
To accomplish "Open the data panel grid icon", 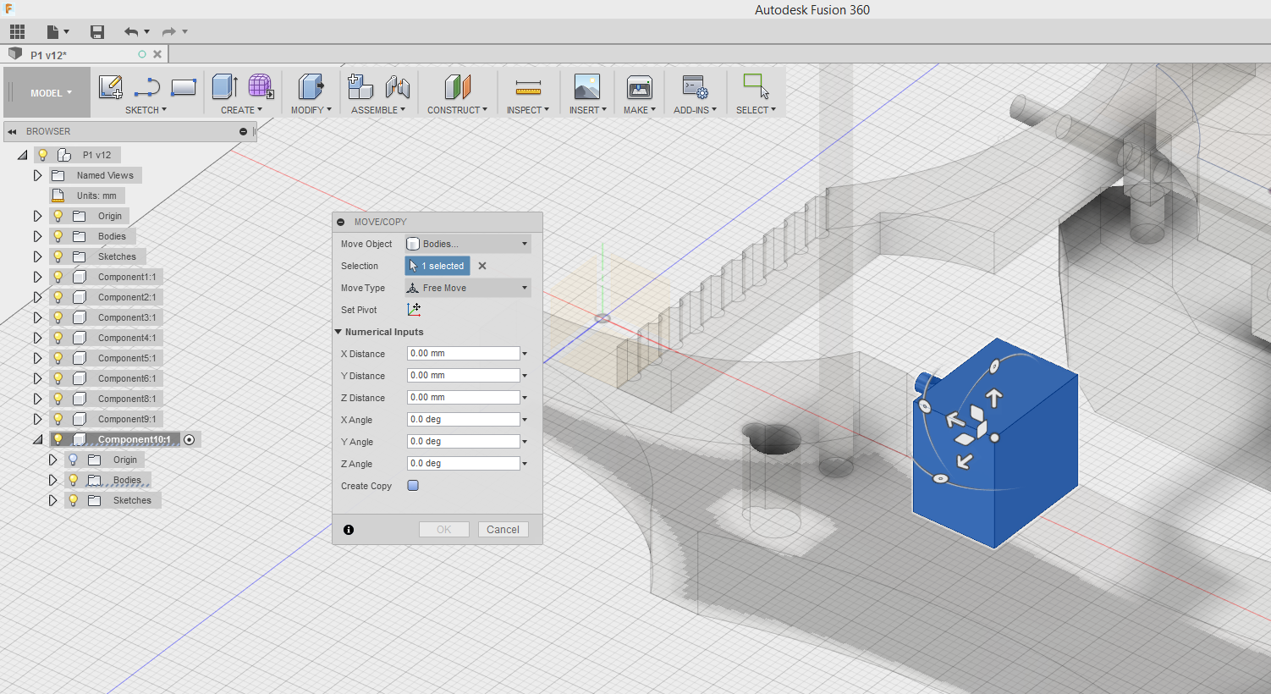I will (17, 32).
